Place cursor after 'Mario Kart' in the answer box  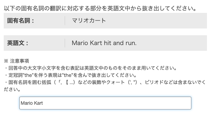[43, 103]
